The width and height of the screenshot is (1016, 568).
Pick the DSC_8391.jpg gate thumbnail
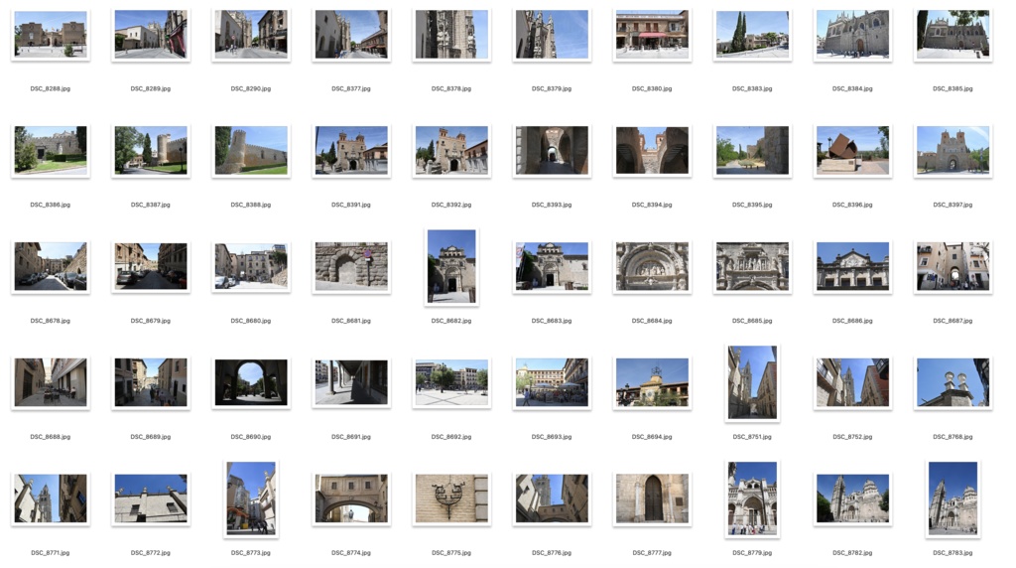tap(351, 150)
